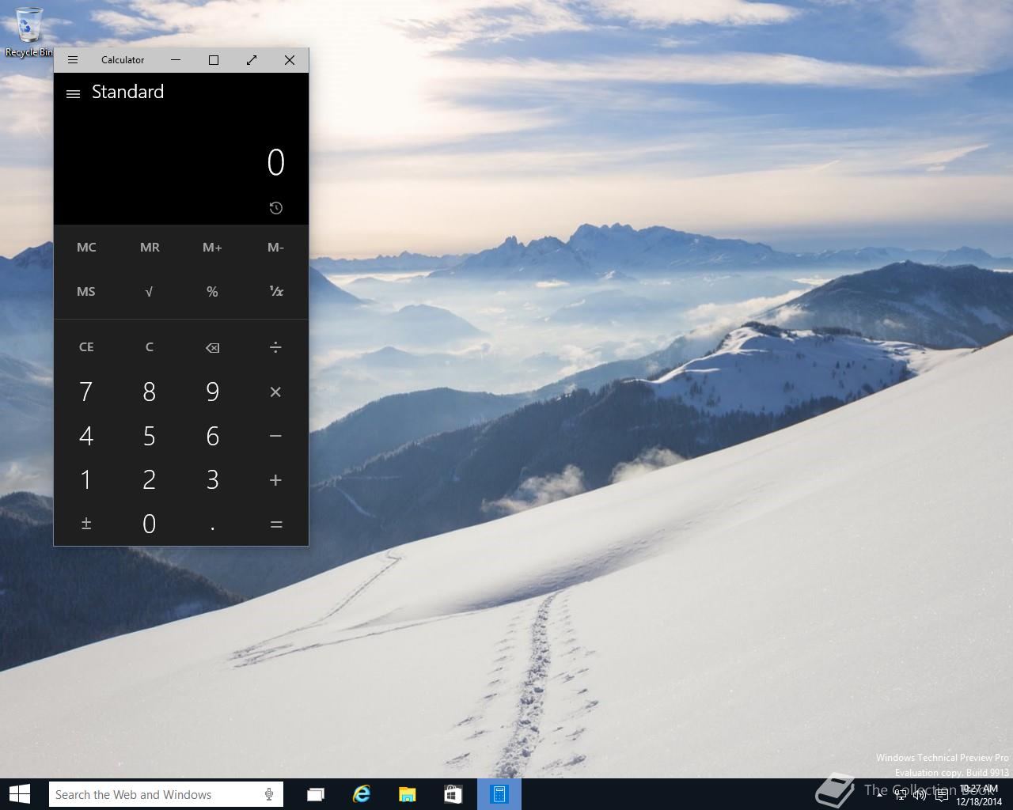Clear memory with the MC button
The width and height of the screenshot is (1013, 810).
pos(86,248)
